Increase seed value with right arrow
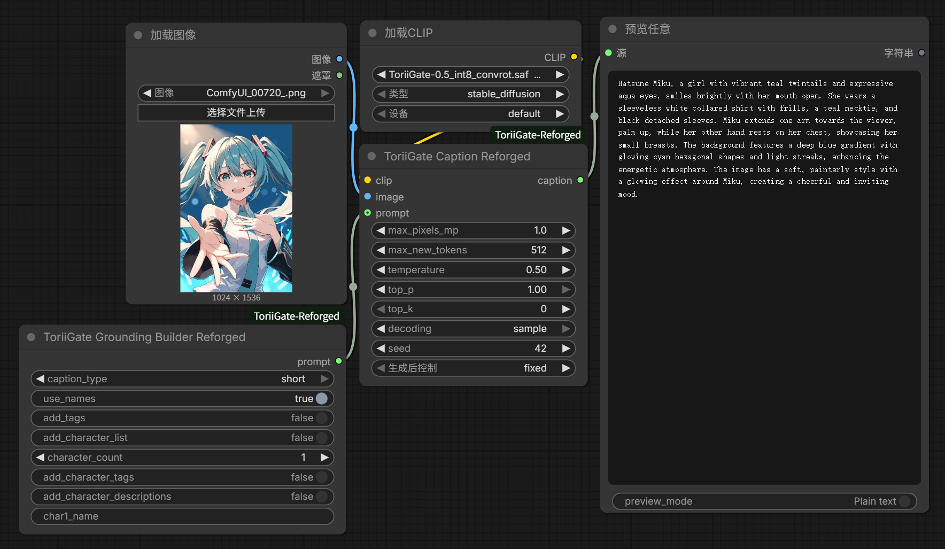This screenshot has height=549, width=945. [x=566, y=349]
